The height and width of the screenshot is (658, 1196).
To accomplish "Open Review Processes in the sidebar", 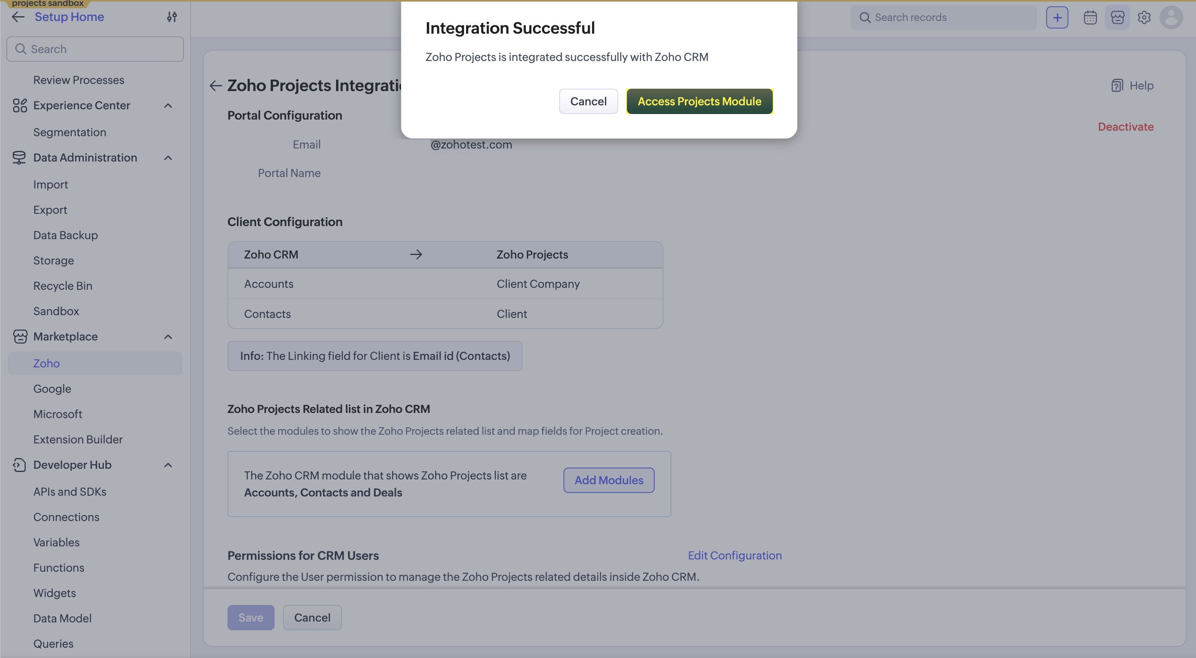I will pos(78,80).
